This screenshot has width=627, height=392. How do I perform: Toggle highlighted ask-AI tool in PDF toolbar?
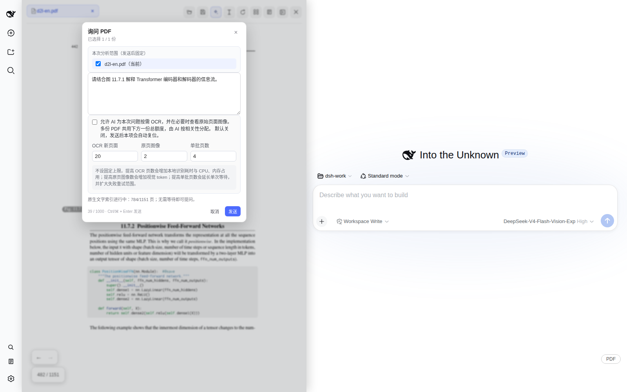click(216, 12)
